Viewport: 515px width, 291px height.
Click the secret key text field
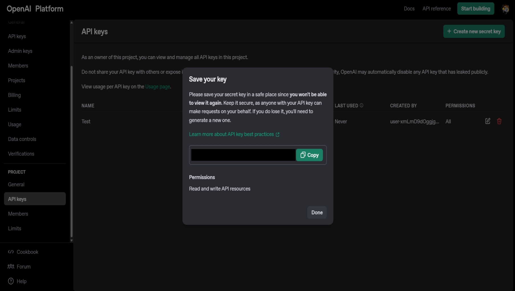pyautogui.click(x=243, y=155)
